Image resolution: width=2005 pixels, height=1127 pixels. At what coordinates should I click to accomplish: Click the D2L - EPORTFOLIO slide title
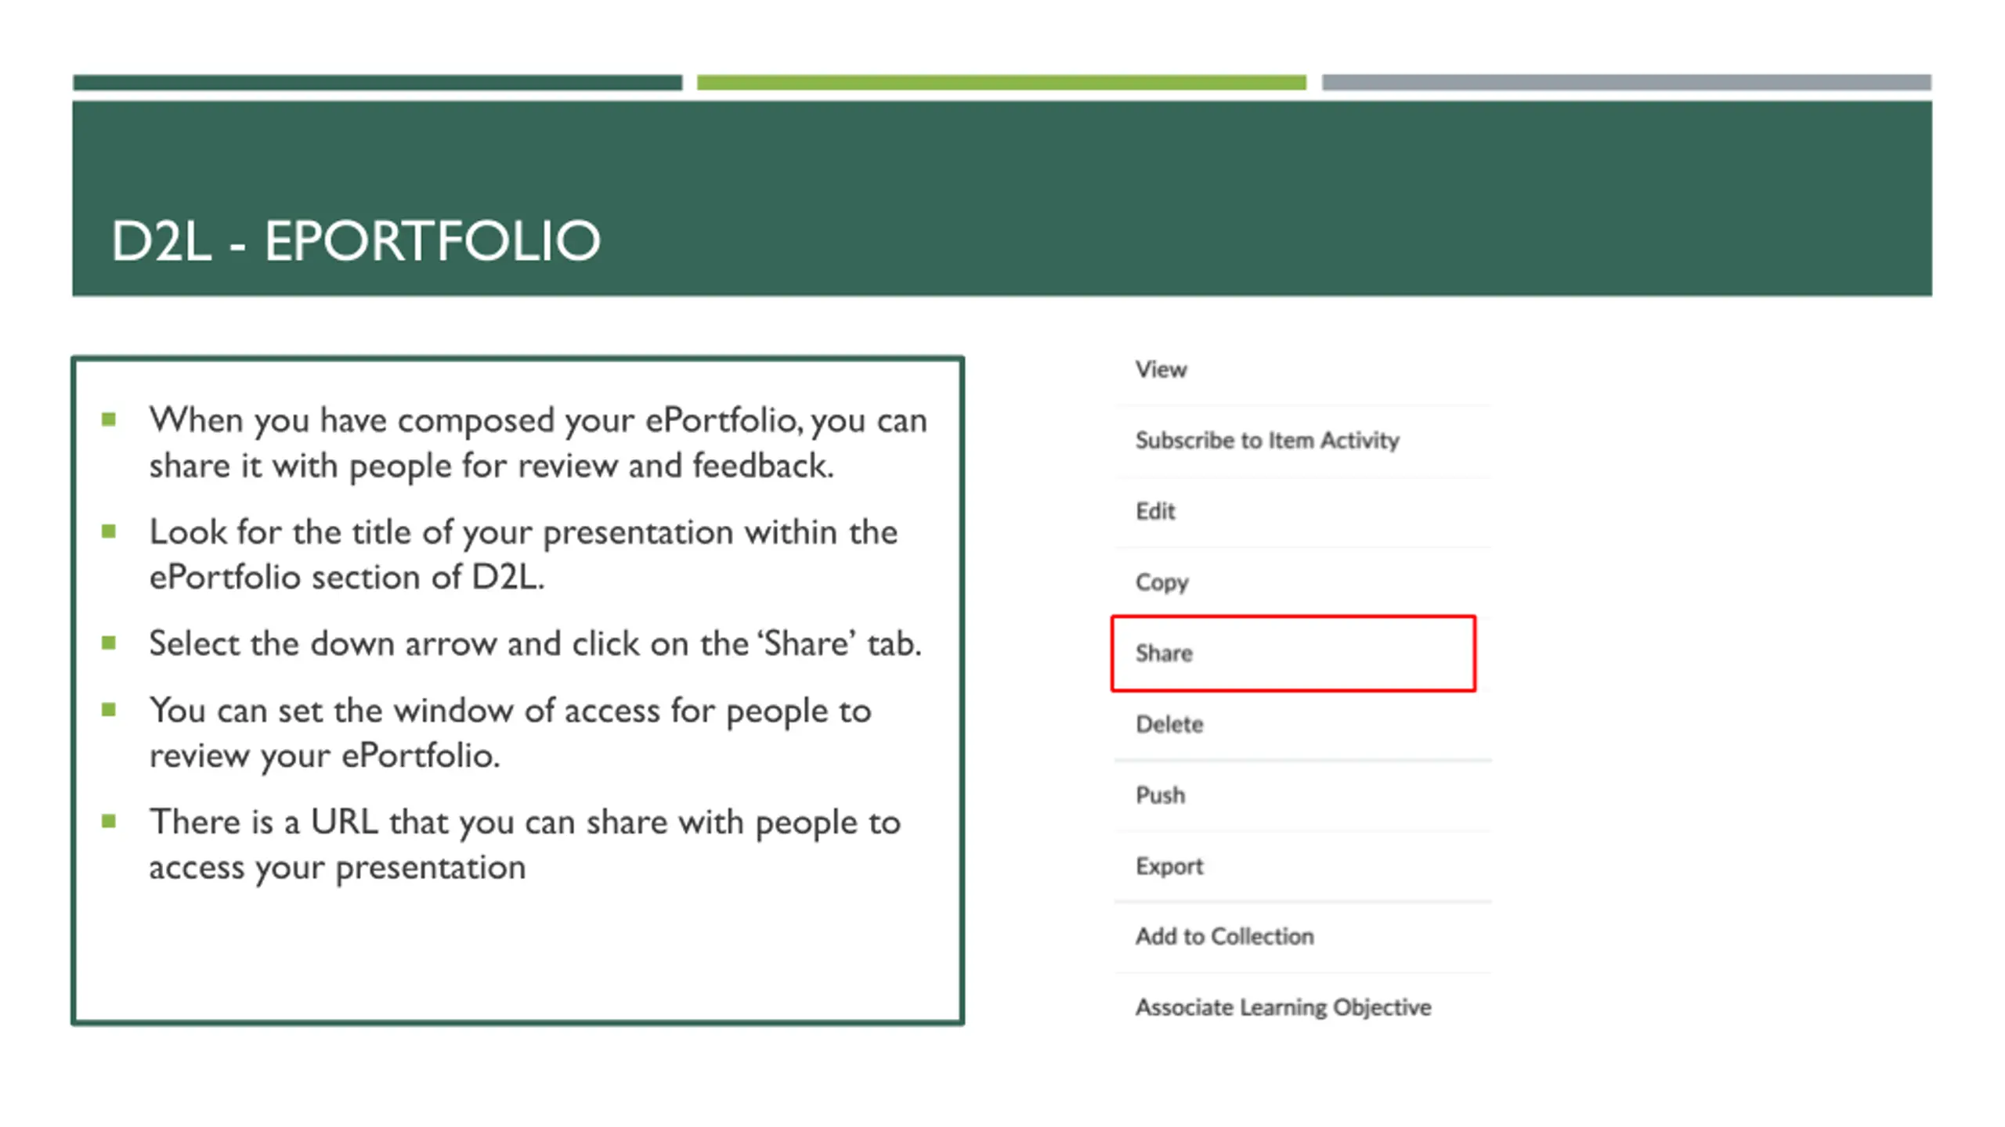356,240
